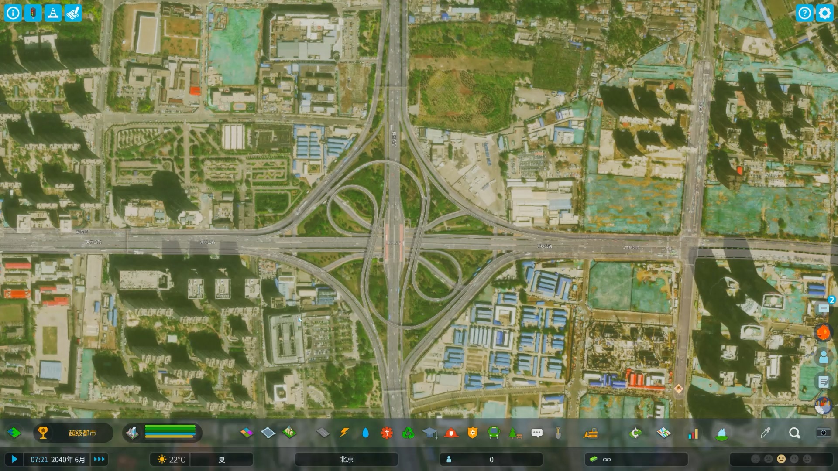Select the Communications speech bubble tool
838x471 pixels.
point(537,433)
